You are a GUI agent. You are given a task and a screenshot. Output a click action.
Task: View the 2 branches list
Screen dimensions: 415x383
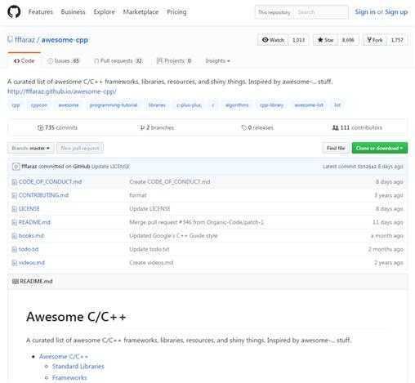(x=157, y=127)
